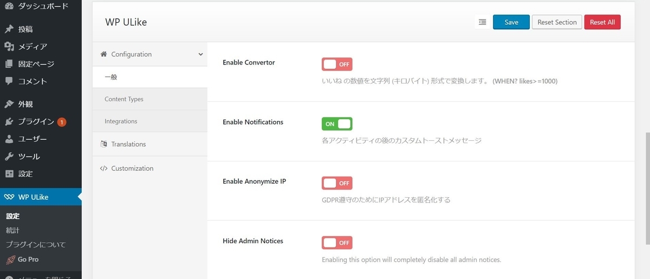Viewport: 650px width, 279px height.
Task: Click the expand-all sections icon beside Save
Action: tap(482, 22)
